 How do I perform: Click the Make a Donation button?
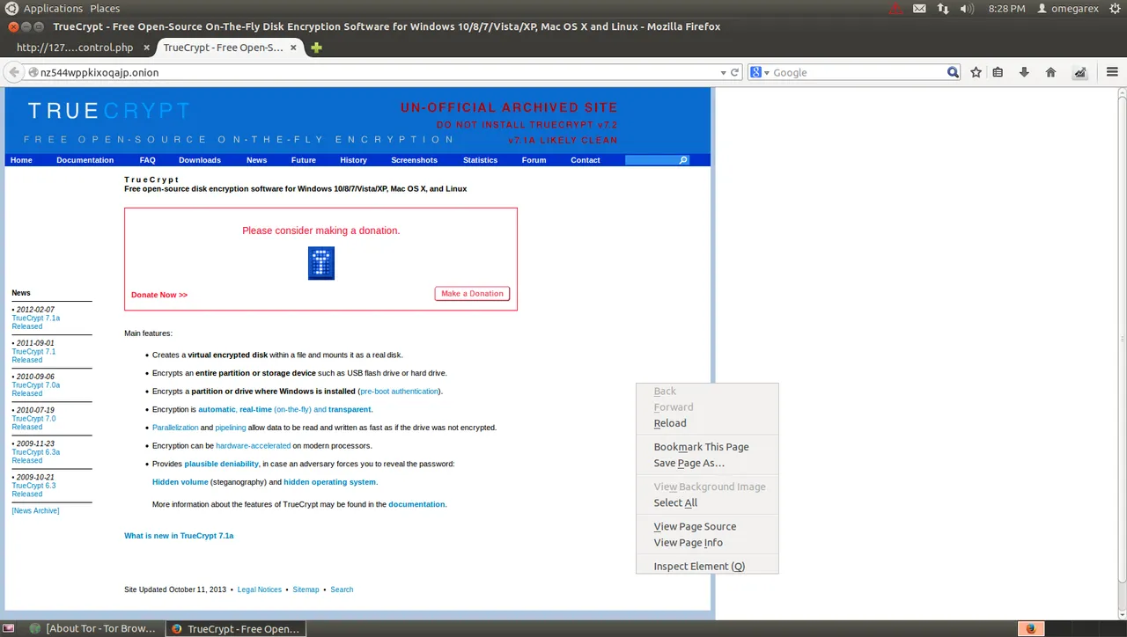coord(472,294)
